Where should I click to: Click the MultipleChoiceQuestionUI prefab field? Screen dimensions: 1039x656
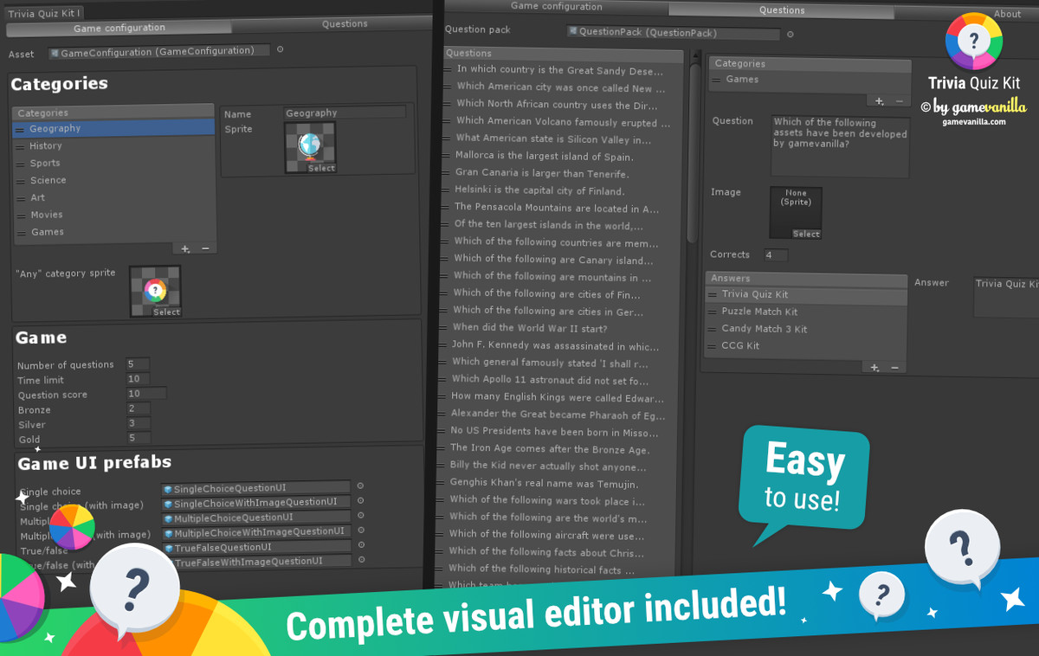point(256,518)
